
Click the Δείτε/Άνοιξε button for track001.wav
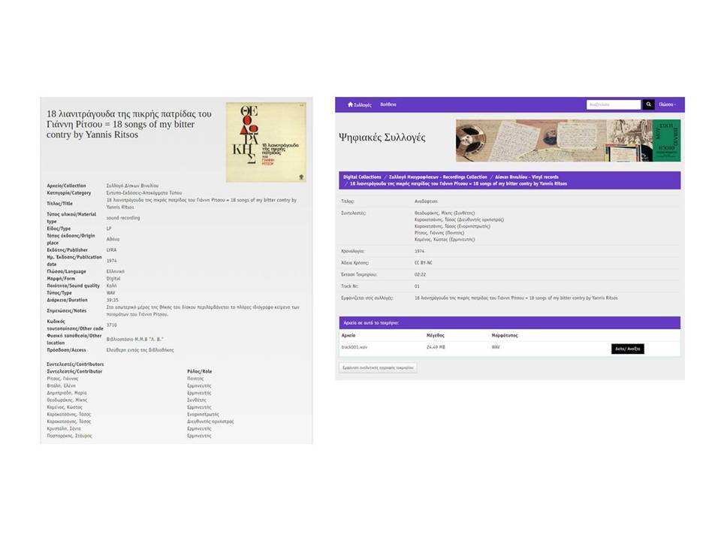pyautogui.click(x=628, y=349)
